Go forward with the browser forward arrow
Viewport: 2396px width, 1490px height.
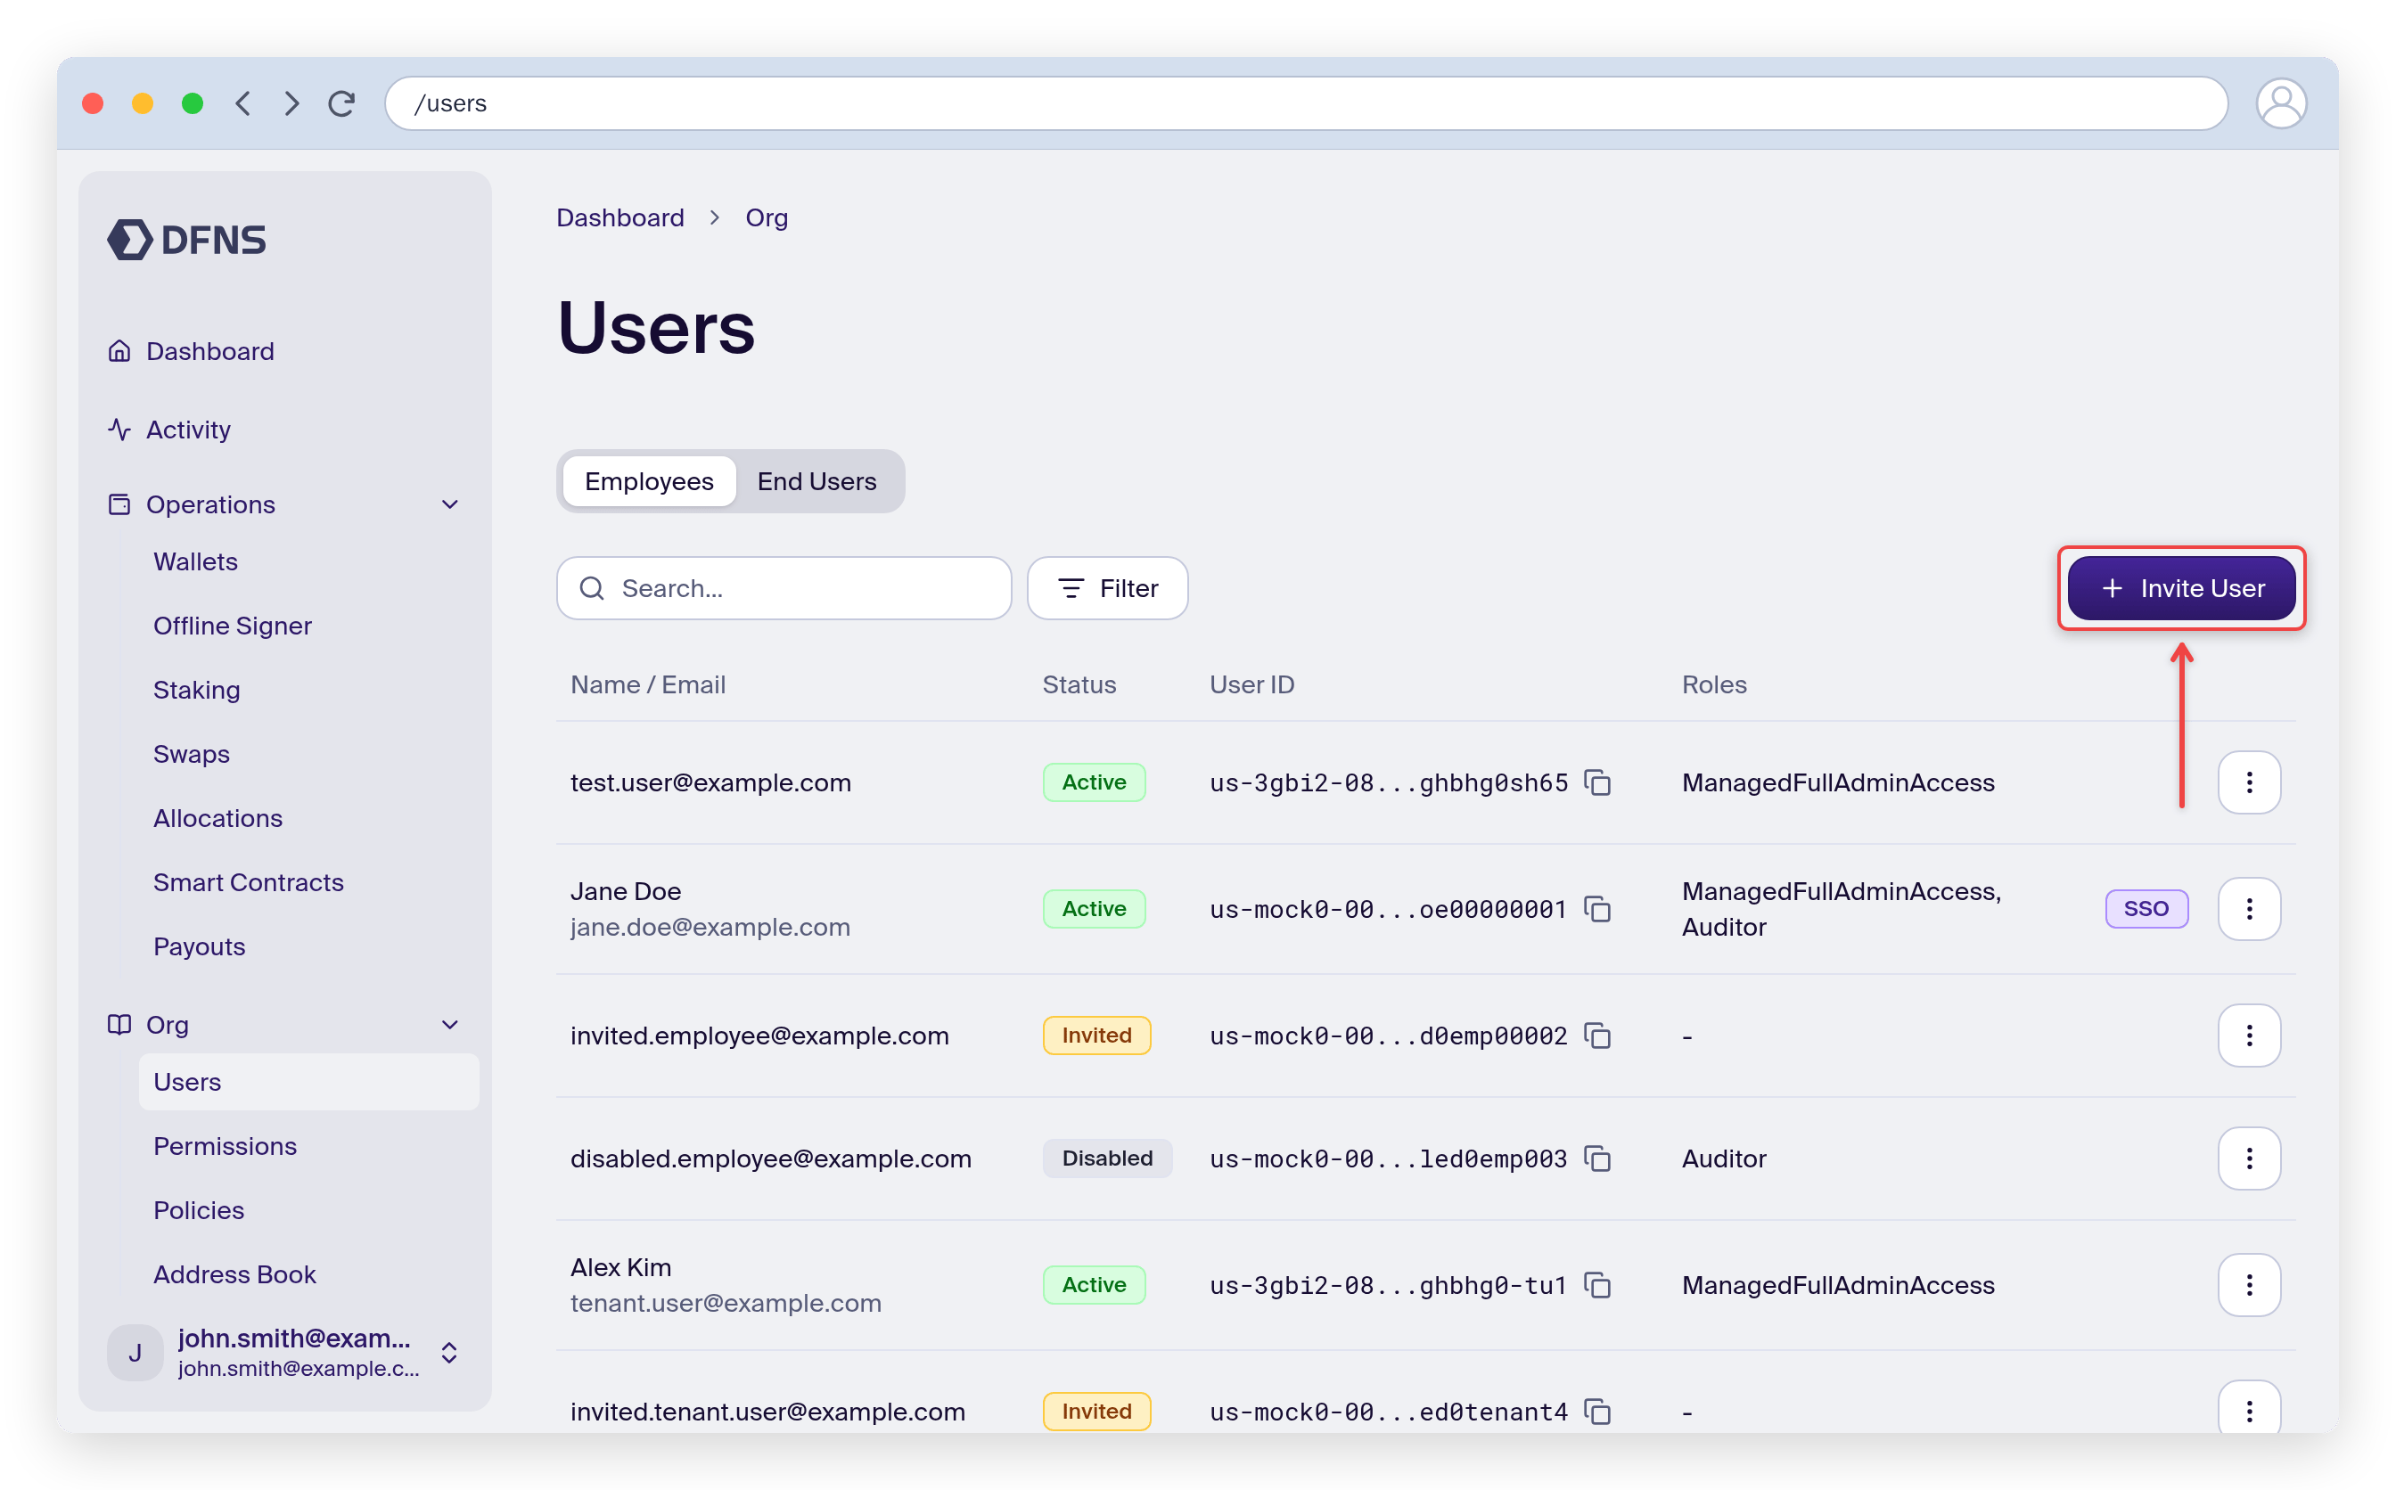291,103
